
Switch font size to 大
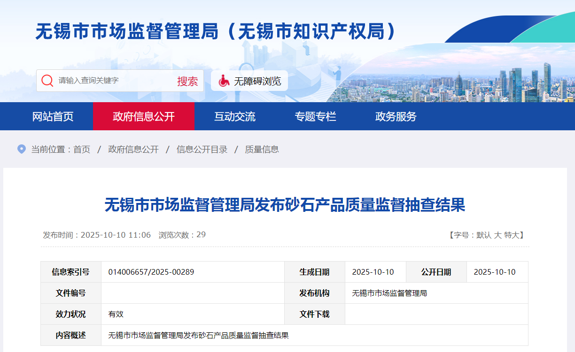pos(497,235)
